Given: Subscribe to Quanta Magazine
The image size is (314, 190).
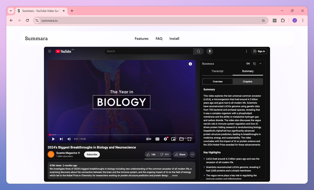Looking at the screenshot, I should coord(92,154).
